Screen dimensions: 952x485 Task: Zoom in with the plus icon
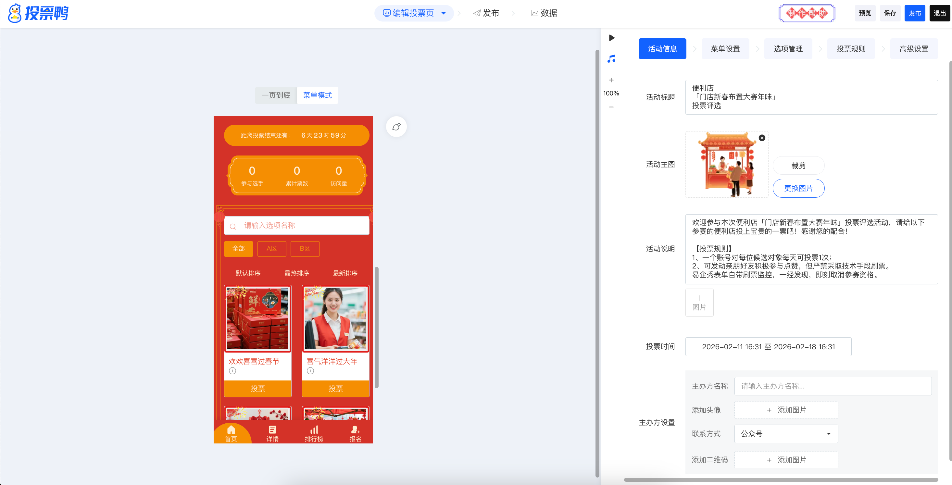pos(611,80)
